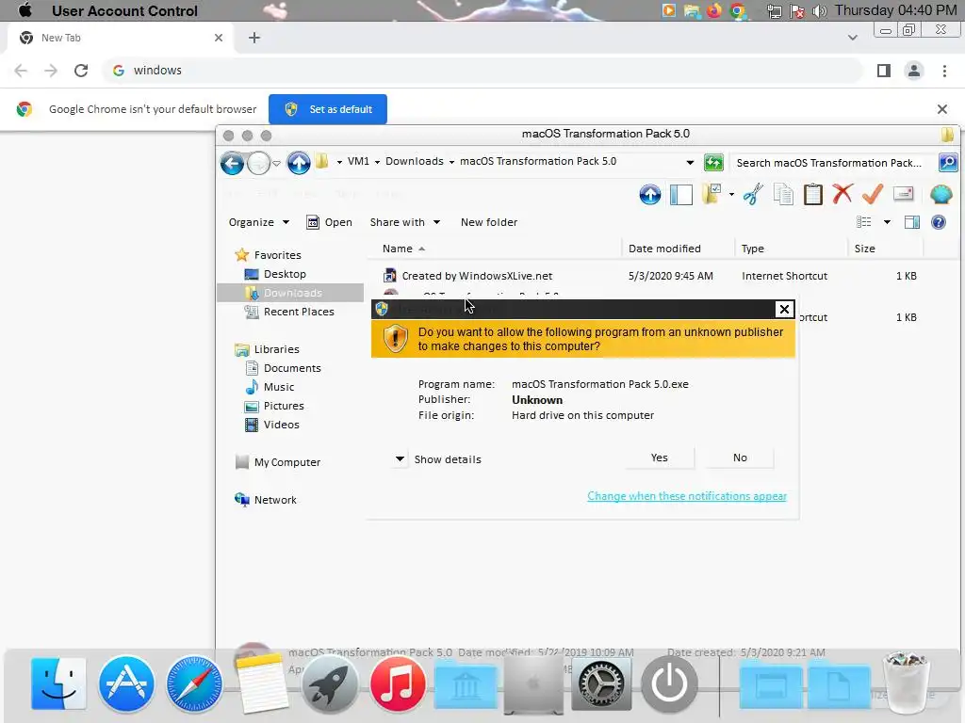The width and height of the screenshot is (965, 723).
Task: Open Chrome profile avatar
Action: click(914, 71)
